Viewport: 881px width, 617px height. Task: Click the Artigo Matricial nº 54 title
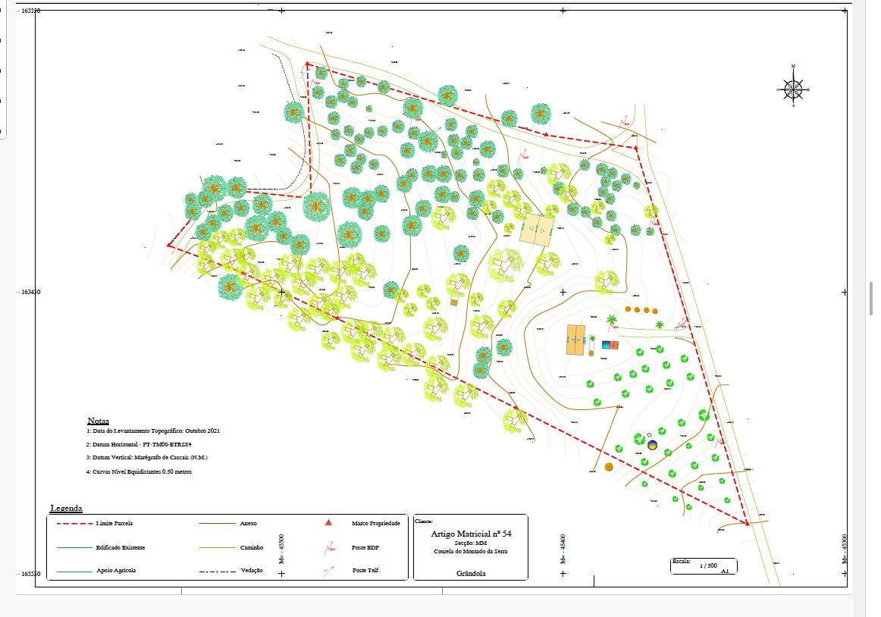point(471,534)
